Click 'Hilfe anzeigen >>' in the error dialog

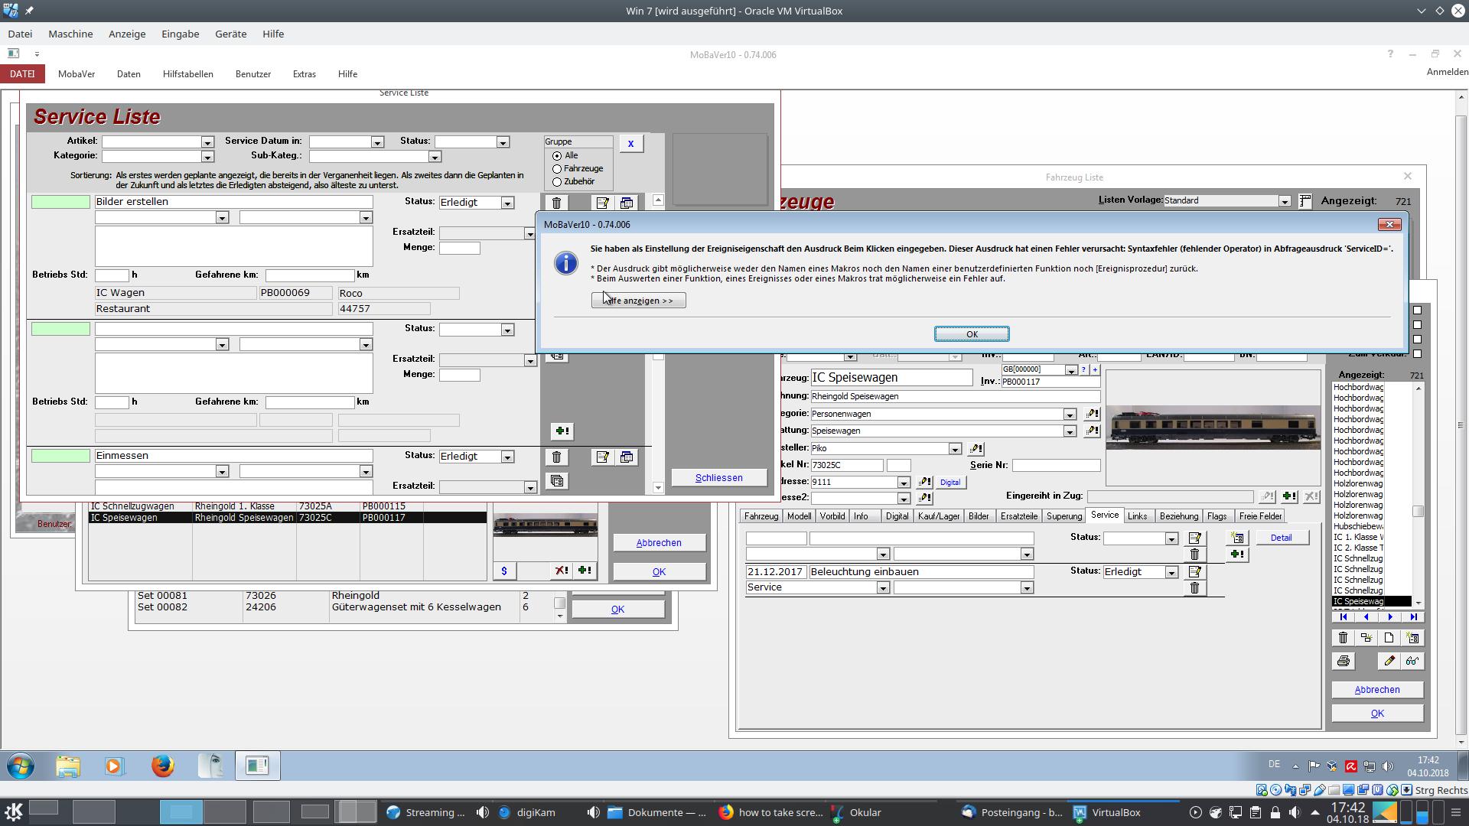(639, 301)
